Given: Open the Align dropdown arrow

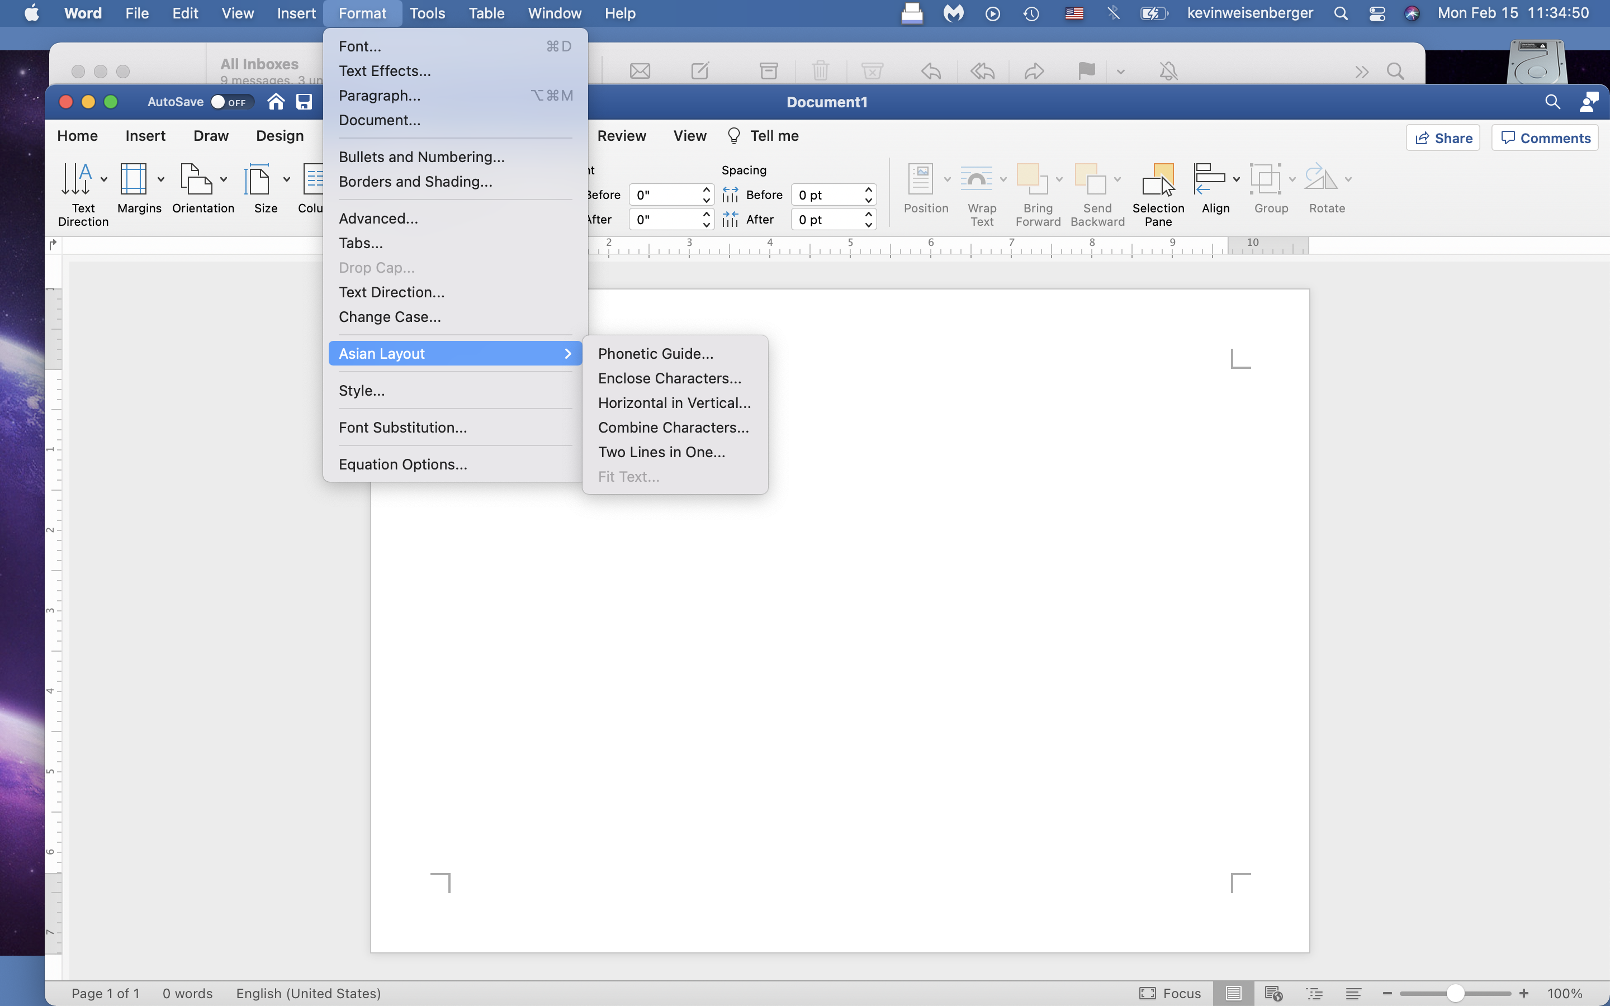Looking at the screenshot, I should point(1236,179).
